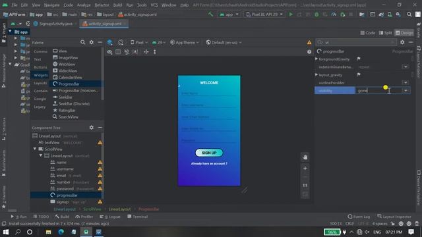
Task: Open attributes panel settings gear
Action: click(402, 42)
